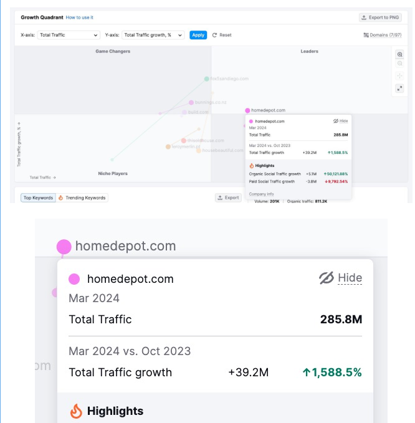Open the X-axis Total Traffic dropdown

click(69, 35)
